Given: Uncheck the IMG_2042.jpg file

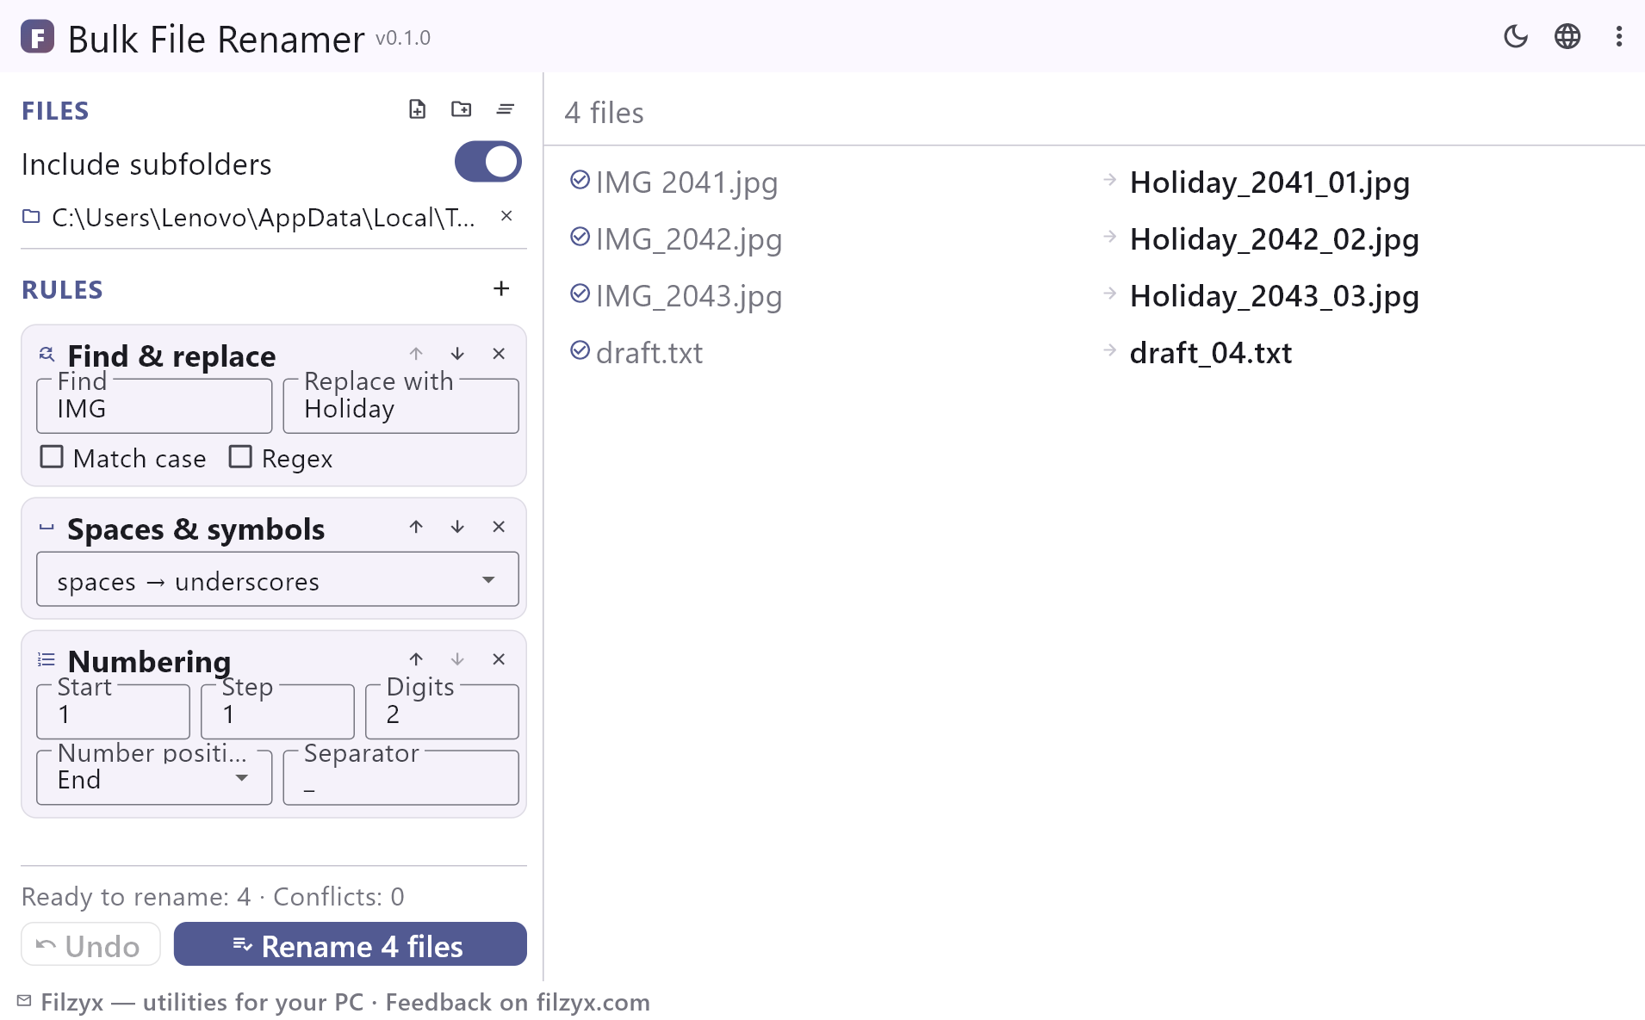Looking at the screenshot, I should (x=580, y=237).
